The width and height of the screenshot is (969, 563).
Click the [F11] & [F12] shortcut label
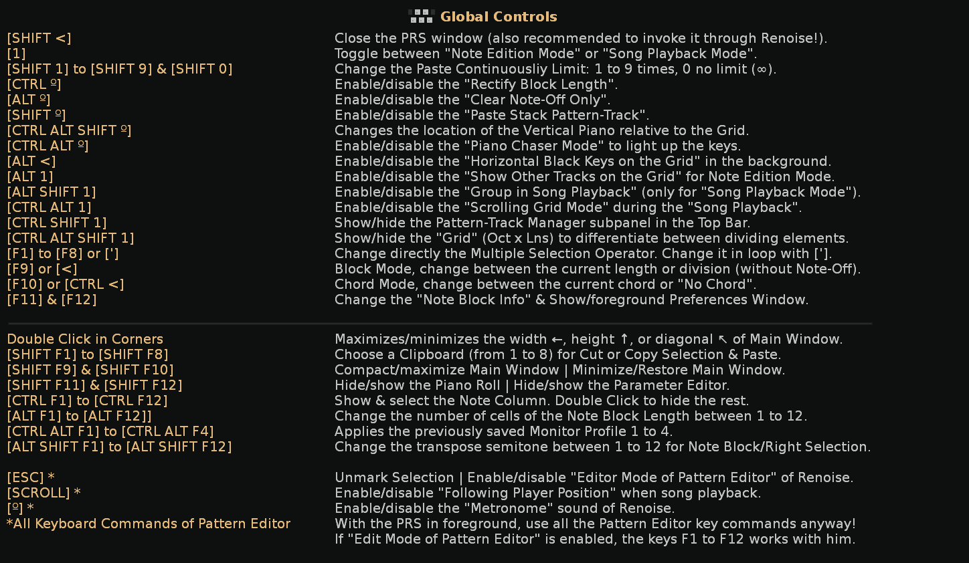tap(52, 300)
